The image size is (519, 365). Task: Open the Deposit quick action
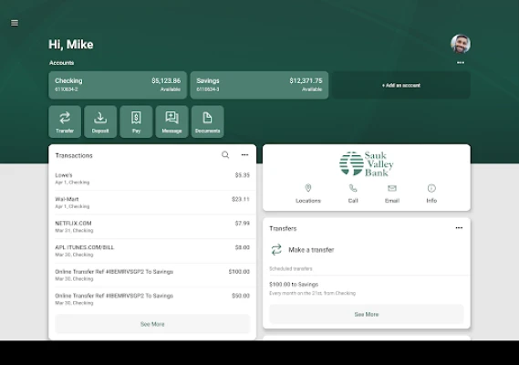tap(100, 121)
